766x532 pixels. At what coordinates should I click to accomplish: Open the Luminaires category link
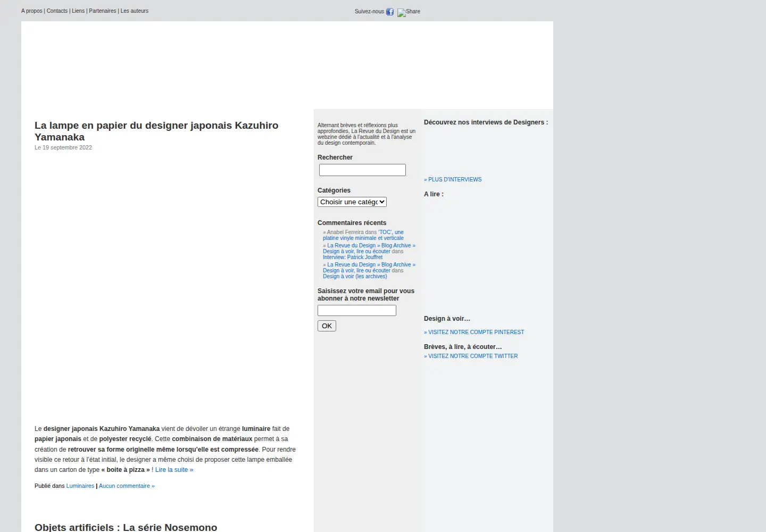[80, 486]
